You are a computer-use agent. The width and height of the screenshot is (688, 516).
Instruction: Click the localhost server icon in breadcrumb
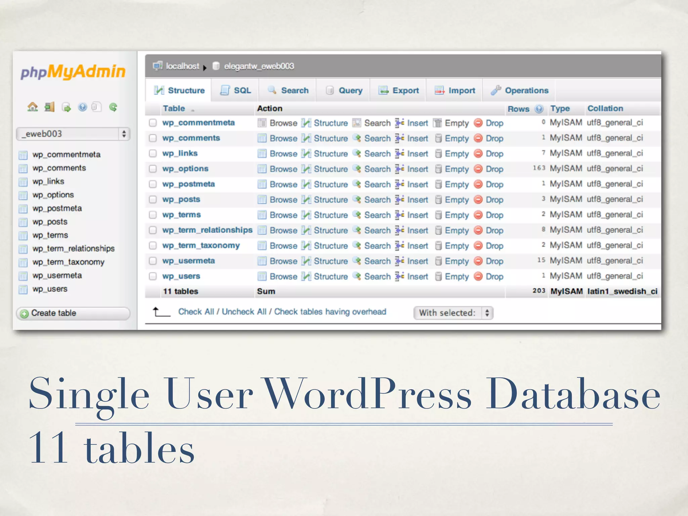(x=158, y=66)
